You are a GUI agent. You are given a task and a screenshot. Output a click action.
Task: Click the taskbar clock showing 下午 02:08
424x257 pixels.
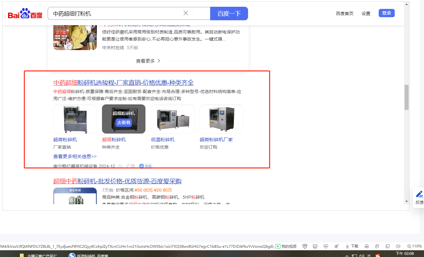click(x=405, y=254)
